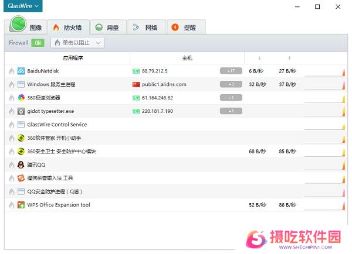Block 360极速浏览器 via flame icon
352x254 pixels.
pos(12,98)
